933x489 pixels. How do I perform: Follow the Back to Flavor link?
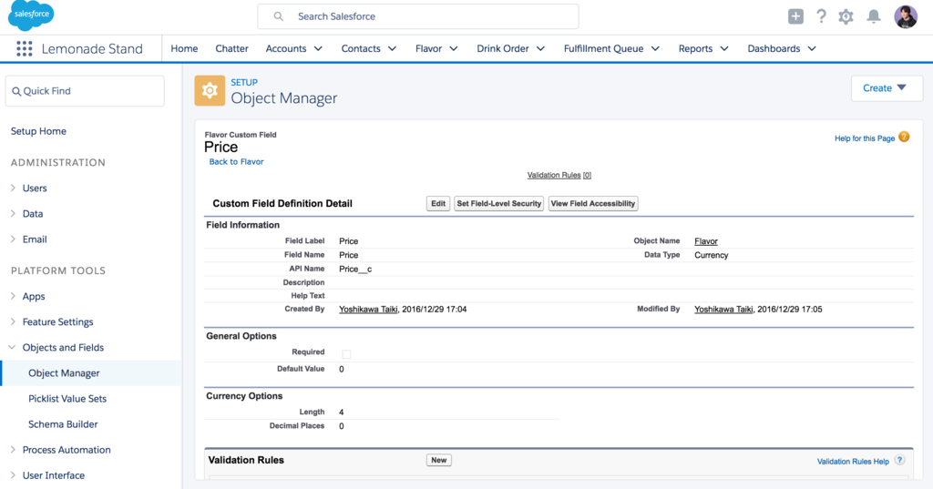pyautogui.click(x=236, y=162)
